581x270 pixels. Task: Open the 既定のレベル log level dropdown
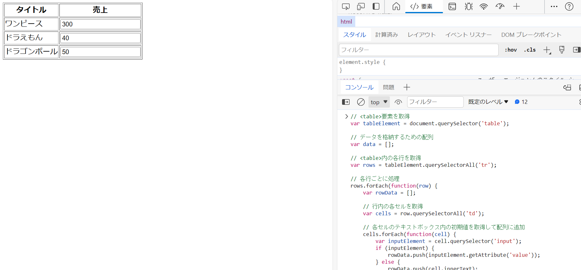[488, 102]
